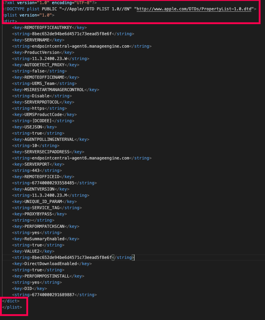
Task: Click SERVERPROTOCOL key line
Action: point(43,102)
